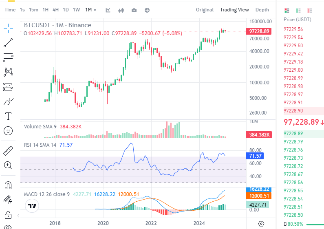Activate the zoom in tool
This screenshot has height=229, width=324.
pos(8,165)
